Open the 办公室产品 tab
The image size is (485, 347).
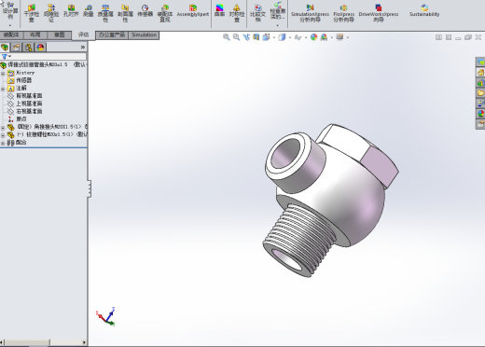pos(112,35)
